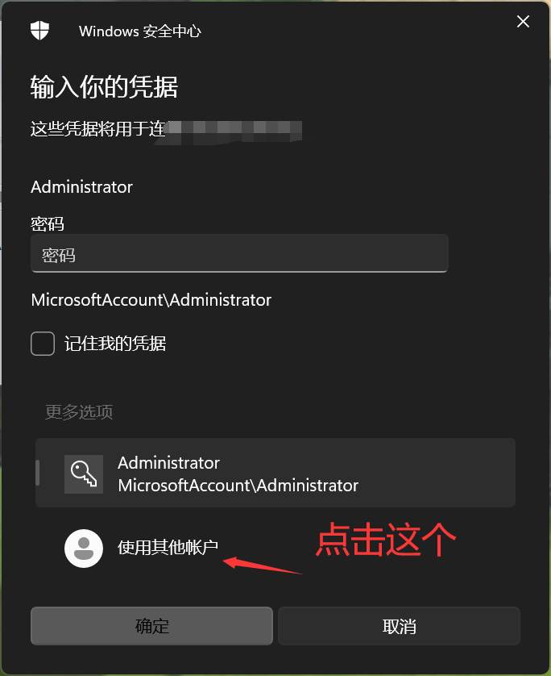Click the 密码 label above the field

(48, 223)
